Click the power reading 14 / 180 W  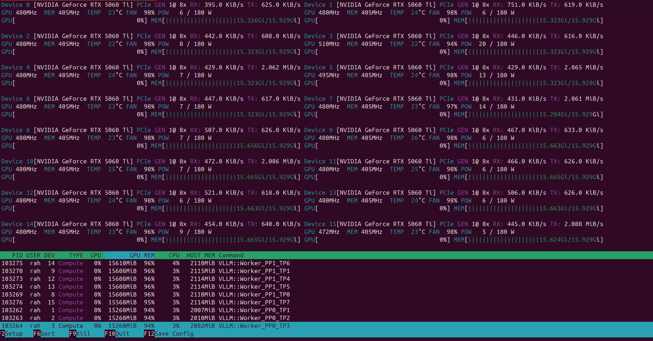[x=497, y=106]
